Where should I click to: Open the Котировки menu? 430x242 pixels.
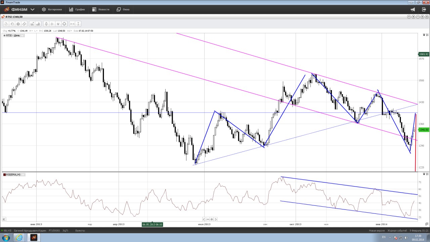(x=52, y=9)
